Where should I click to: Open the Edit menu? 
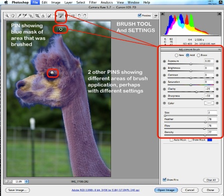(x=44, y=2)
